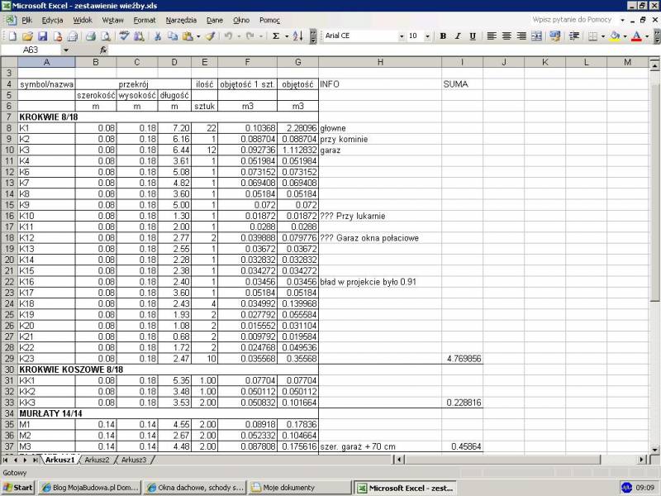Click the AutoSum sigma button
The image size is (661, 496).
[276, 36]
